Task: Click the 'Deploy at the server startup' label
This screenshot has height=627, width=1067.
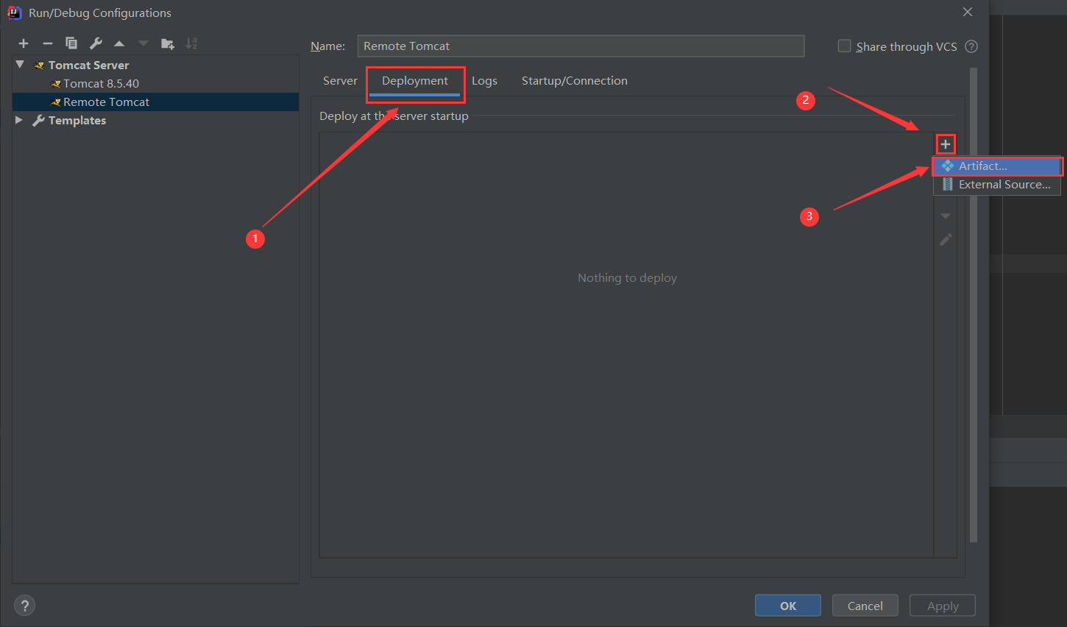Action: pyautogui.click(x=394, y=116)
